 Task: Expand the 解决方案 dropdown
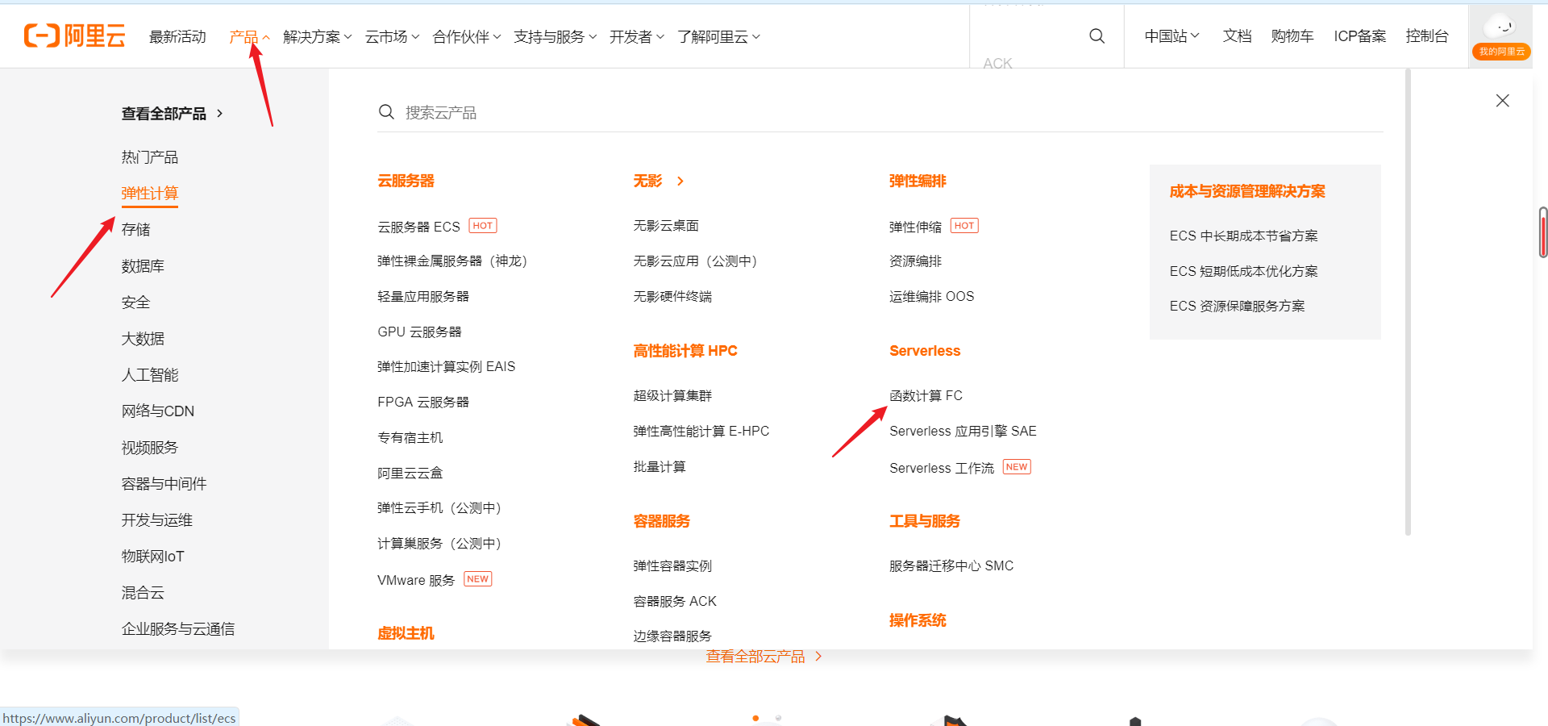(x=317, y=37)
